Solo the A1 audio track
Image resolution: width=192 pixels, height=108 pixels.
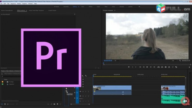86,91
